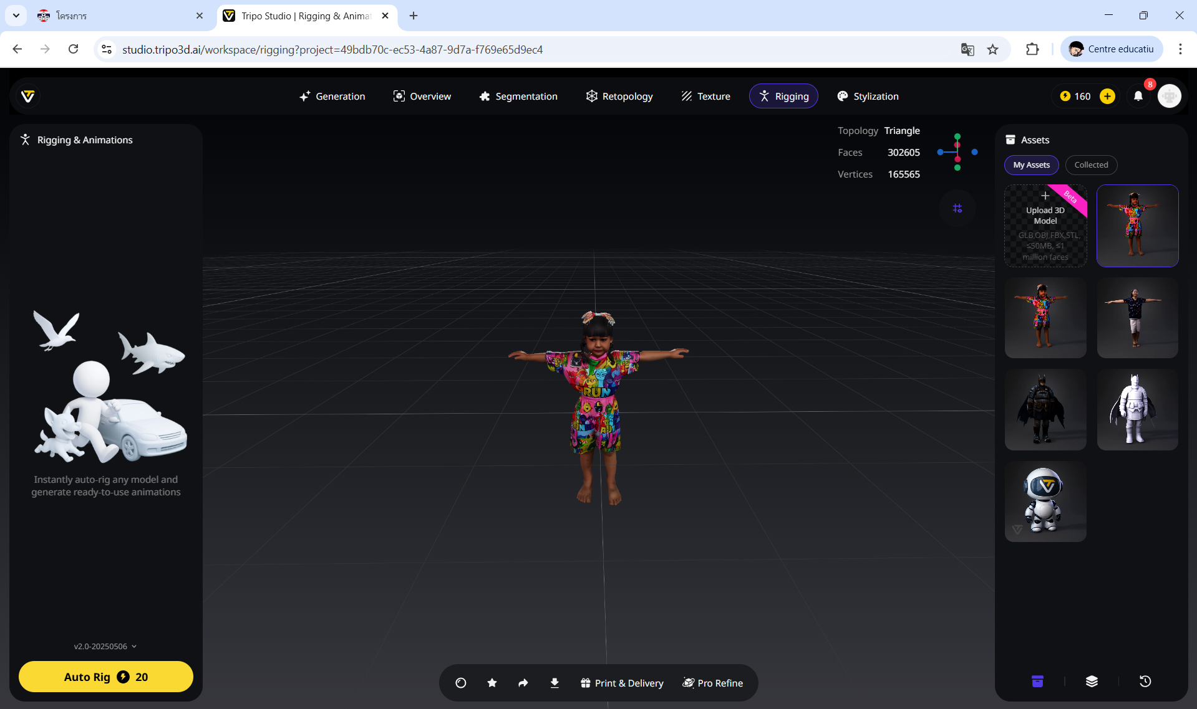This screenshot has height=709, width=1197.
Task: Select the black Batman model thumbnail
Action: pos(1045,409)
